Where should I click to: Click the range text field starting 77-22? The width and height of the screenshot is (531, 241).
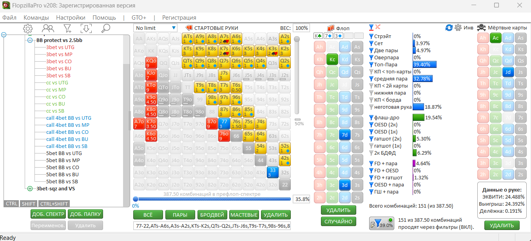click(x=212, y=226)
